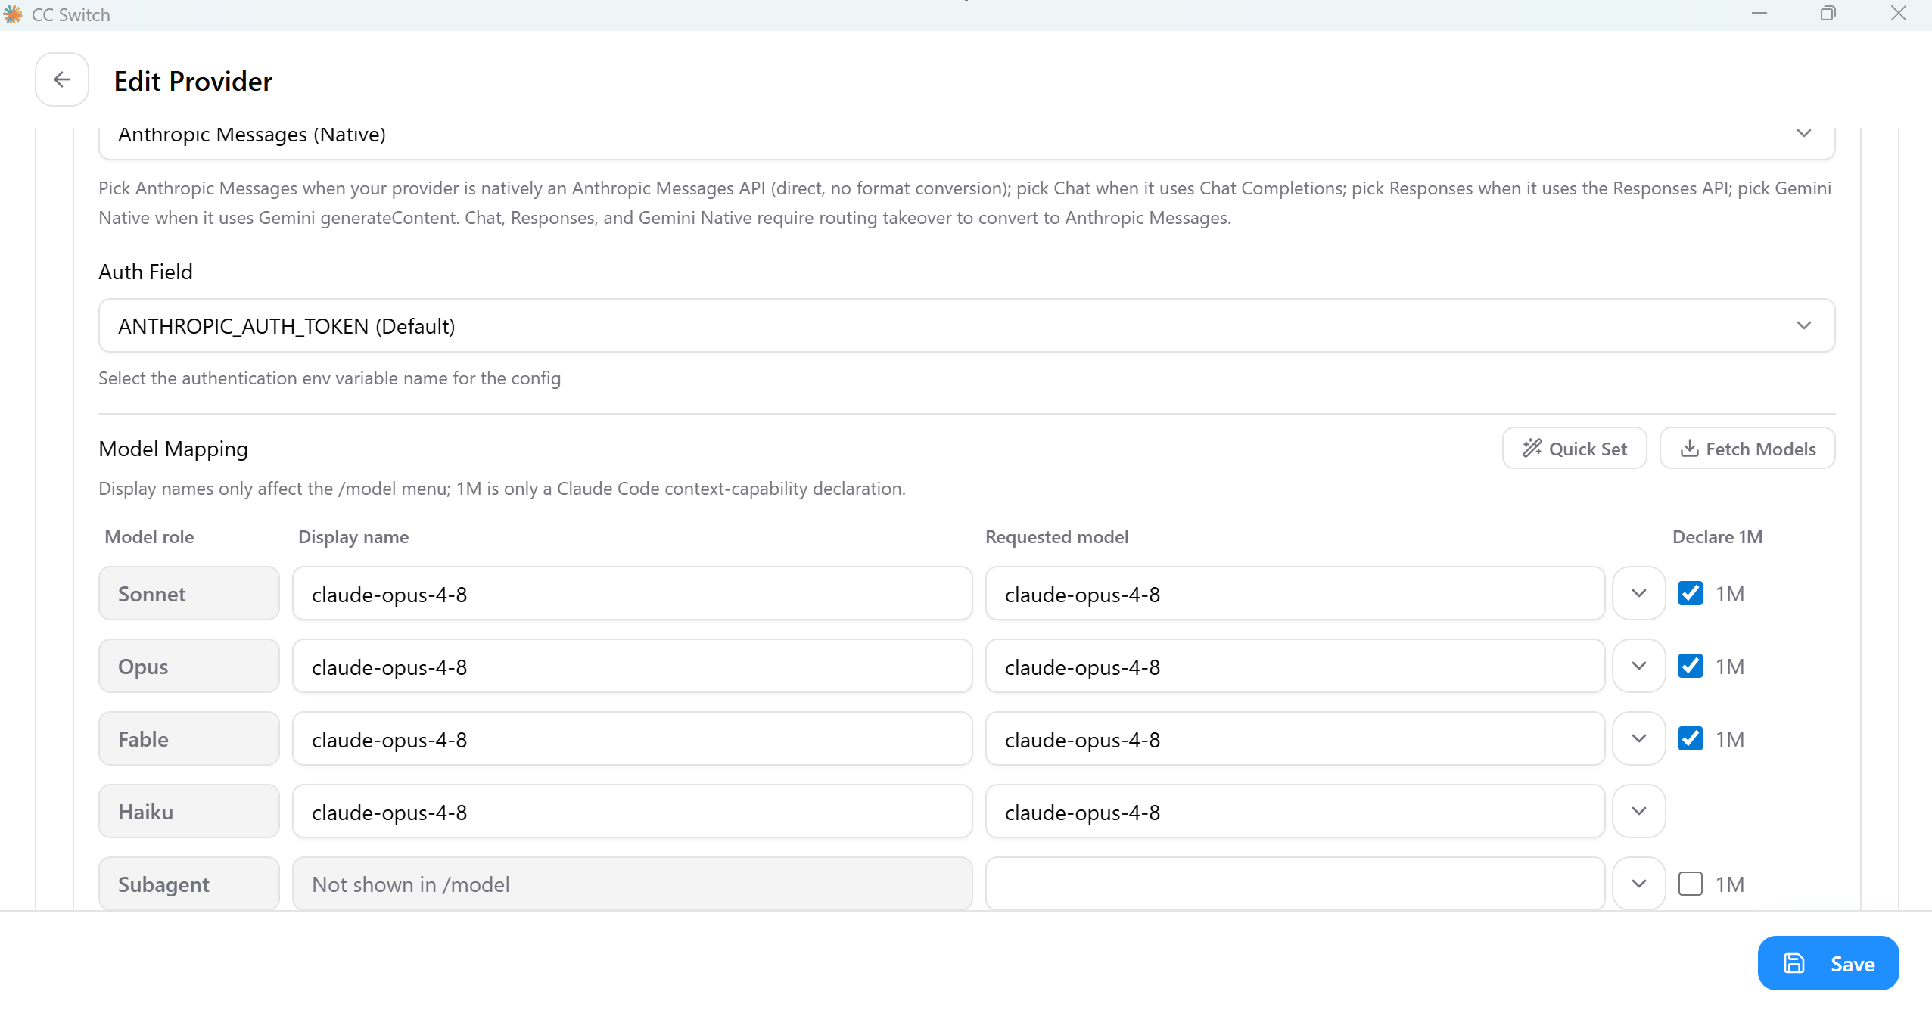The image size is (1932, 1013).
Task: Click the Display name column header
Action: [x=353, y=536]
